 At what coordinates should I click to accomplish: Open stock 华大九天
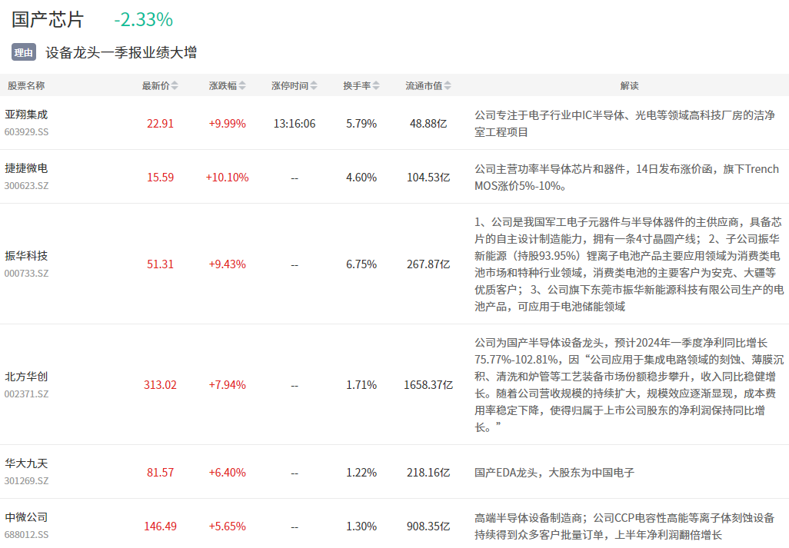[x=26, y=463]
